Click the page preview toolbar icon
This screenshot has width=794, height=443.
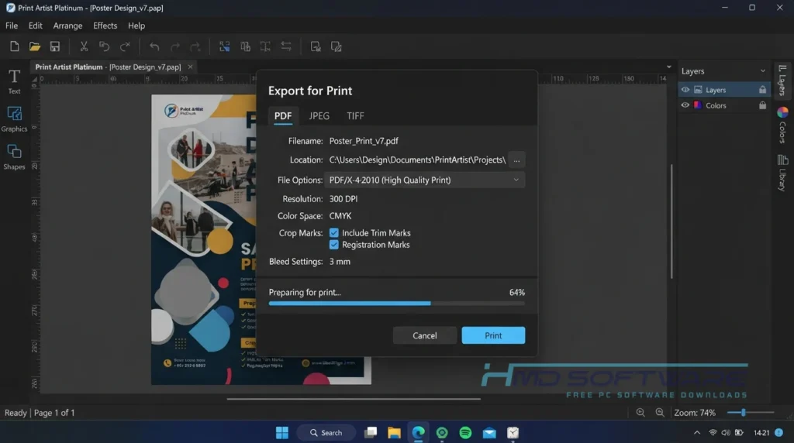316,46
